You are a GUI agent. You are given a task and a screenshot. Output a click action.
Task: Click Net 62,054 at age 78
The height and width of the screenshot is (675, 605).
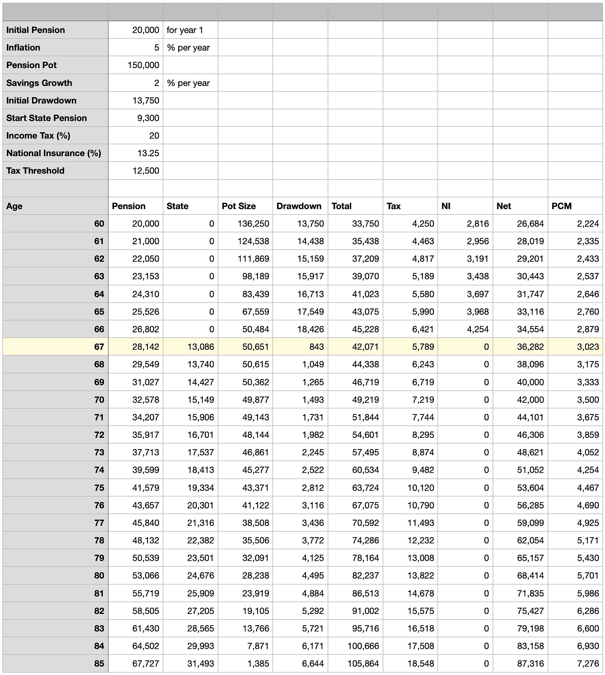(520, 540)
